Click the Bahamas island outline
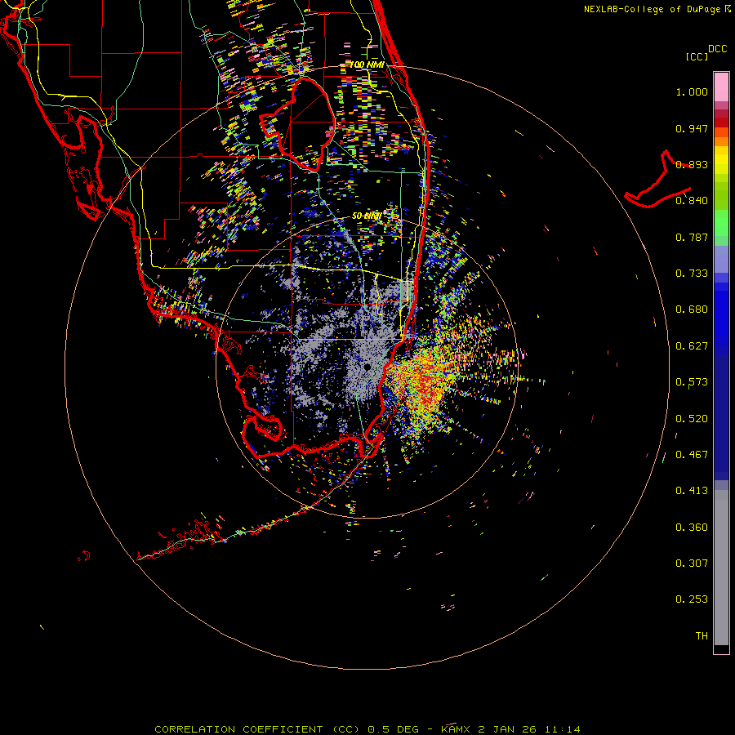735x735 pixels. point(657,180)
